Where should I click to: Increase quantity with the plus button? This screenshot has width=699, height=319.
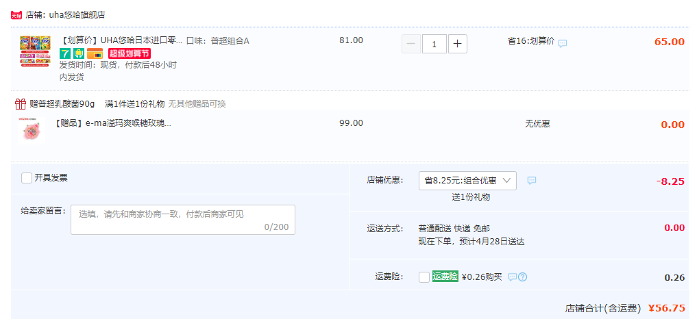point(458,44)
